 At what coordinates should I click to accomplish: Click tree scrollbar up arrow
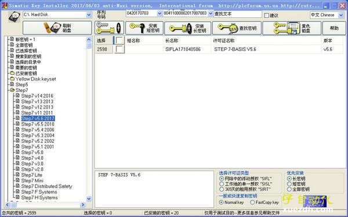coord(89,39)
